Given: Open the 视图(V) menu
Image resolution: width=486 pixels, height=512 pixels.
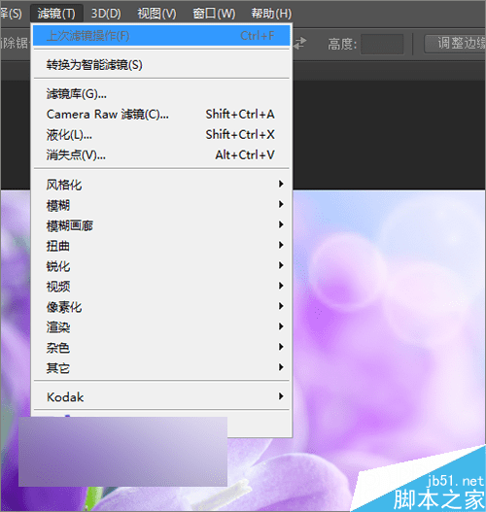Looking at the screenshot, I should (156, 14).
